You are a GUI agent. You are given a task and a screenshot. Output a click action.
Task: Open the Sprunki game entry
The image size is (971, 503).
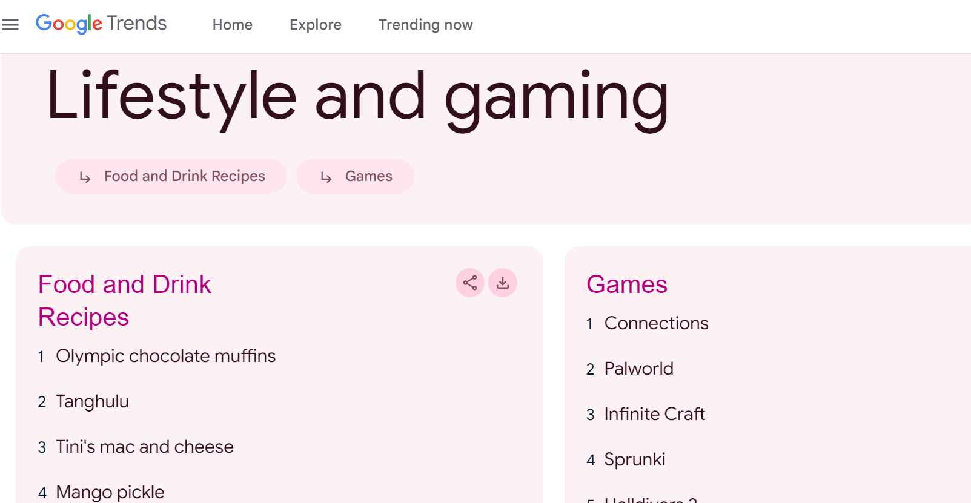[x=635, y=459]
